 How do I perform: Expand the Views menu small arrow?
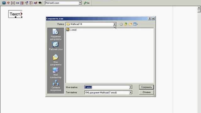click(x=137, y=24)
